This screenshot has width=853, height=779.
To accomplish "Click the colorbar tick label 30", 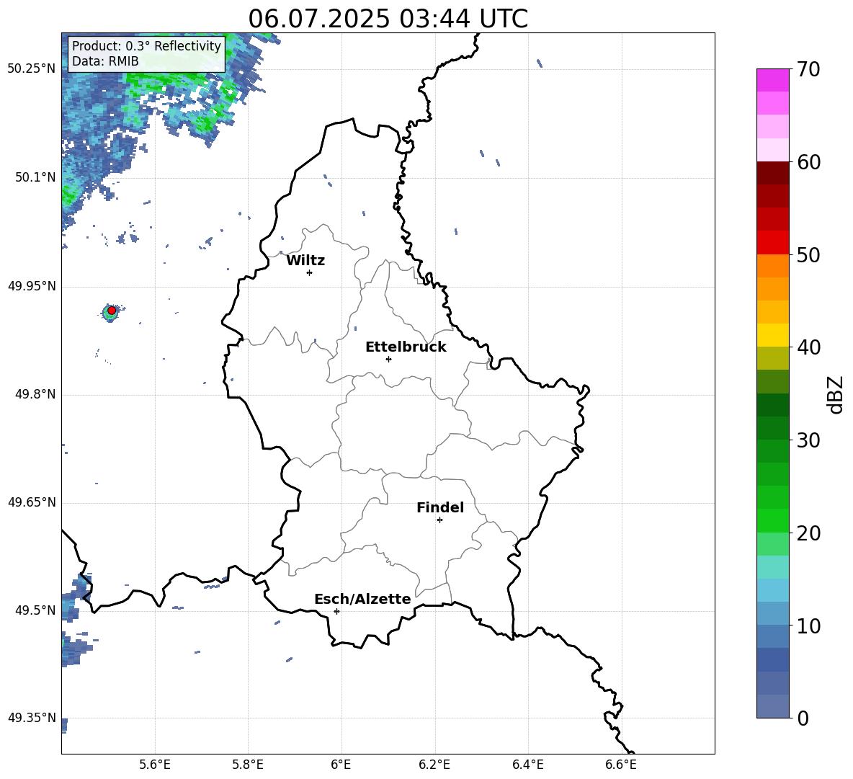I will pyautogui.click(x=808, y=440).
